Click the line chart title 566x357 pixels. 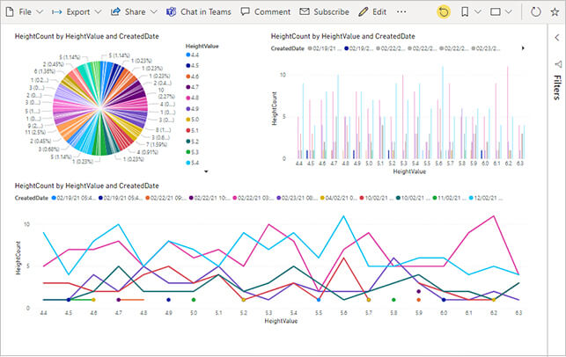[x=86, y=186]
